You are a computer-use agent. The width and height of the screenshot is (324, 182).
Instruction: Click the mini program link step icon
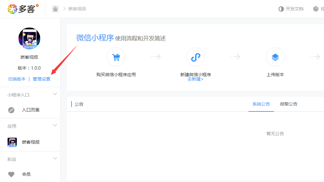pyautogui.click(x=196, y=57)
